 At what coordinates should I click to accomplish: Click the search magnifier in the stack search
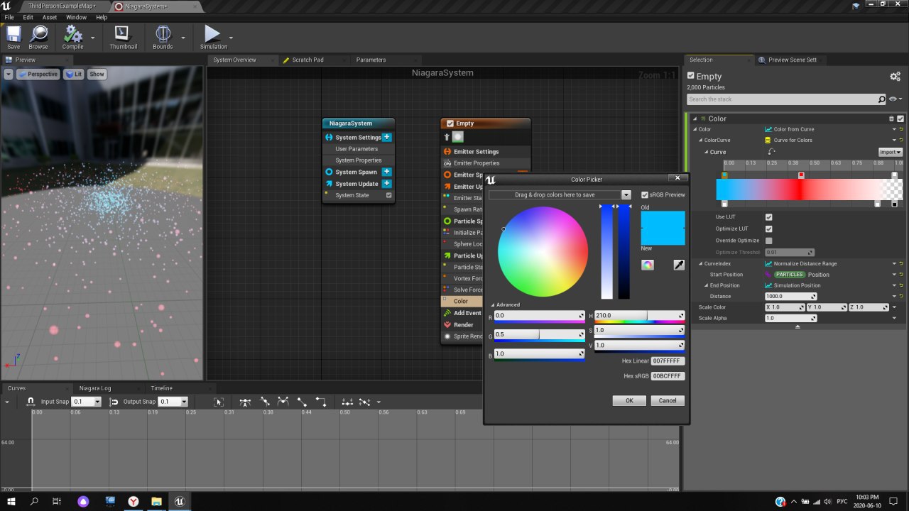point(882,99)
